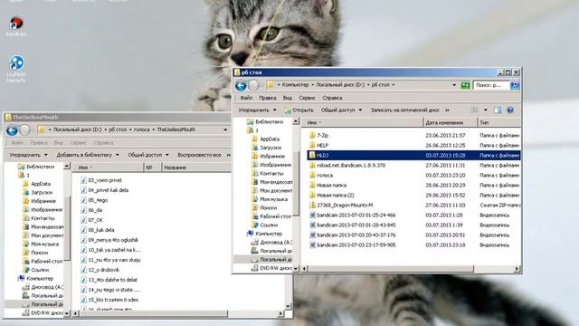Select AppData in TheUselessMouth navigation pane
The height and width of the screenshot is (326, 579).
36,184
